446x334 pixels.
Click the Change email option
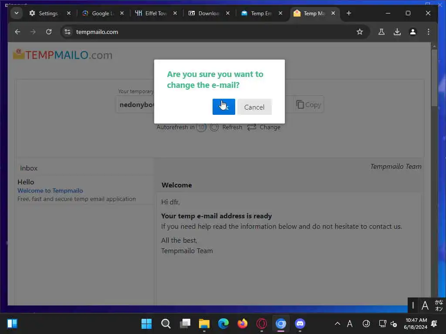[x=270, y=127]
